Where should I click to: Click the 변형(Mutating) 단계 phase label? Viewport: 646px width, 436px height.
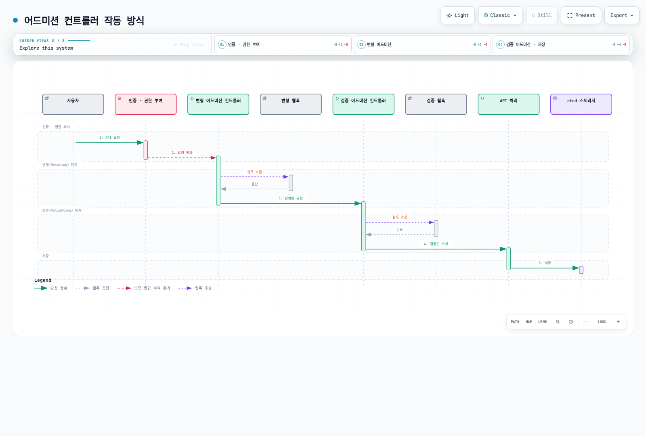click(60, 165)
